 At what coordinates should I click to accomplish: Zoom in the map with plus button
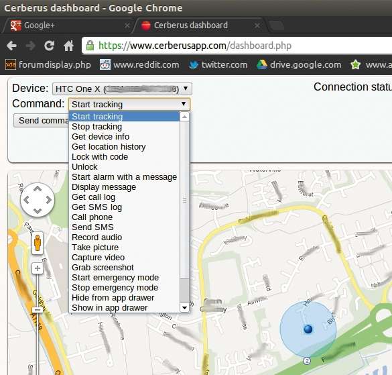(38, 268)
